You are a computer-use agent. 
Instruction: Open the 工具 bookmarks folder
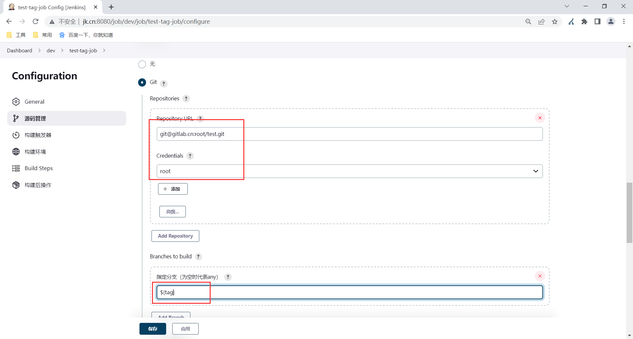pyautogui.click(x=16, y=35)
